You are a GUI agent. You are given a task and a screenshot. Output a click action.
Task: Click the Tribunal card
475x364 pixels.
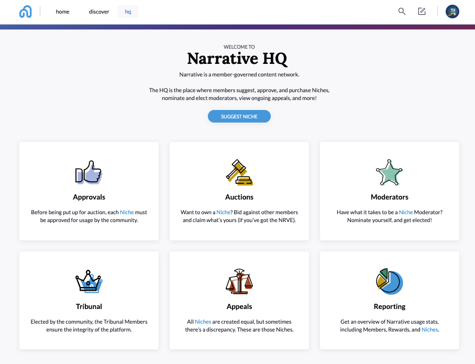pos(89,301)
